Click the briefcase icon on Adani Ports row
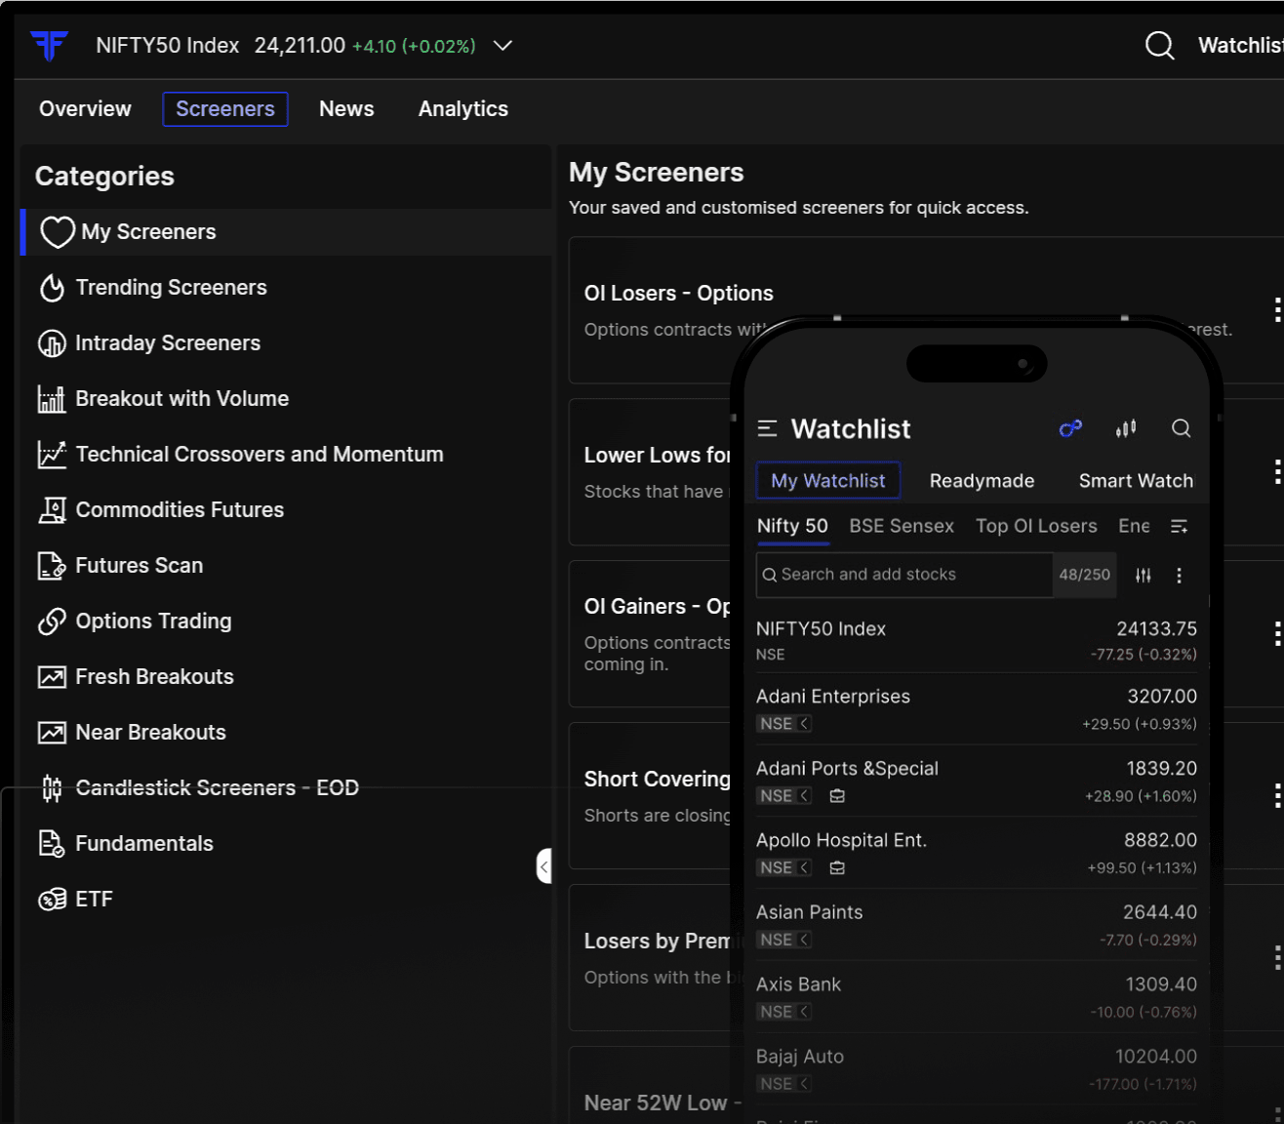 point(837,796)
